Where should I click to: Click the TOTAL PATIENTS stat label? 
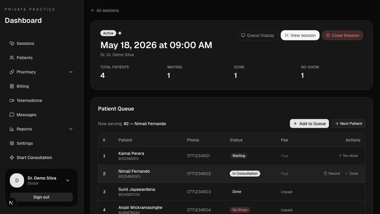(115, 67)
